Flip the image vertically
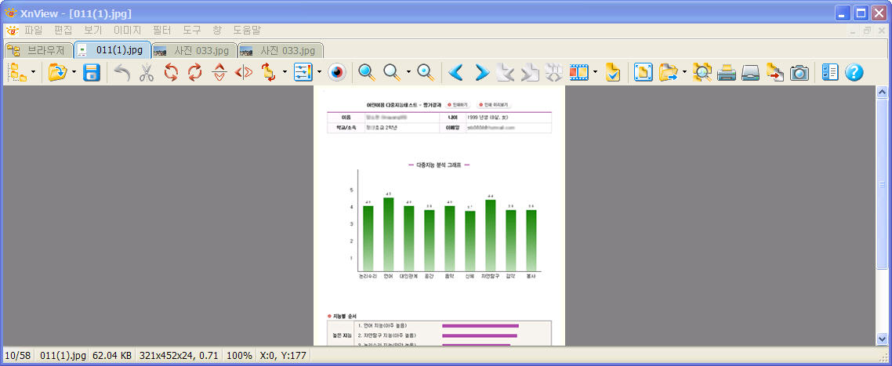Viewport: 892px width, 366px height. (x=220, y=73)
